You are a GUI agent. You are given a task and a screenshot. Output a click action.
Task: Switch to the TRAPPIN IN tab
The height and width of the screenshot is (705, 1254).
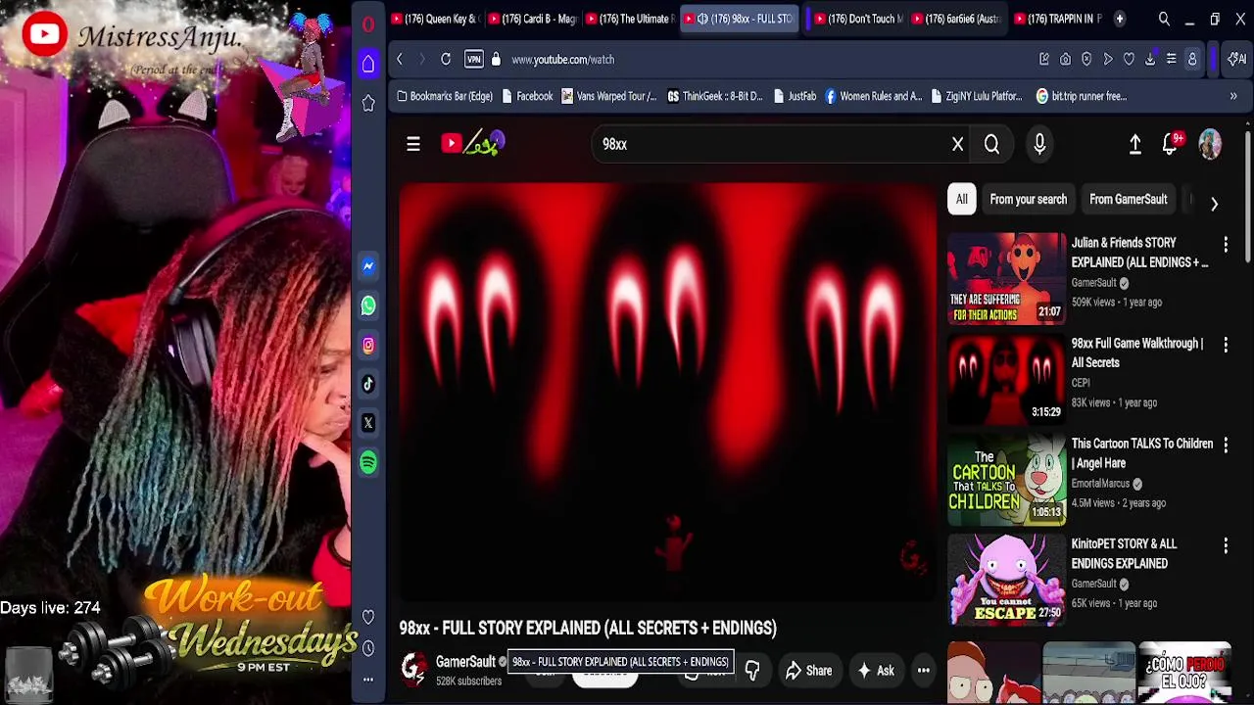pyautogui.click(x=1056, y=19)
